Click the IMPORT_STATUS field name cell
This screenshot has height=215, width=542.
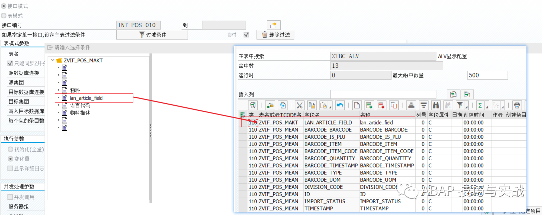[x=331, y=201]
